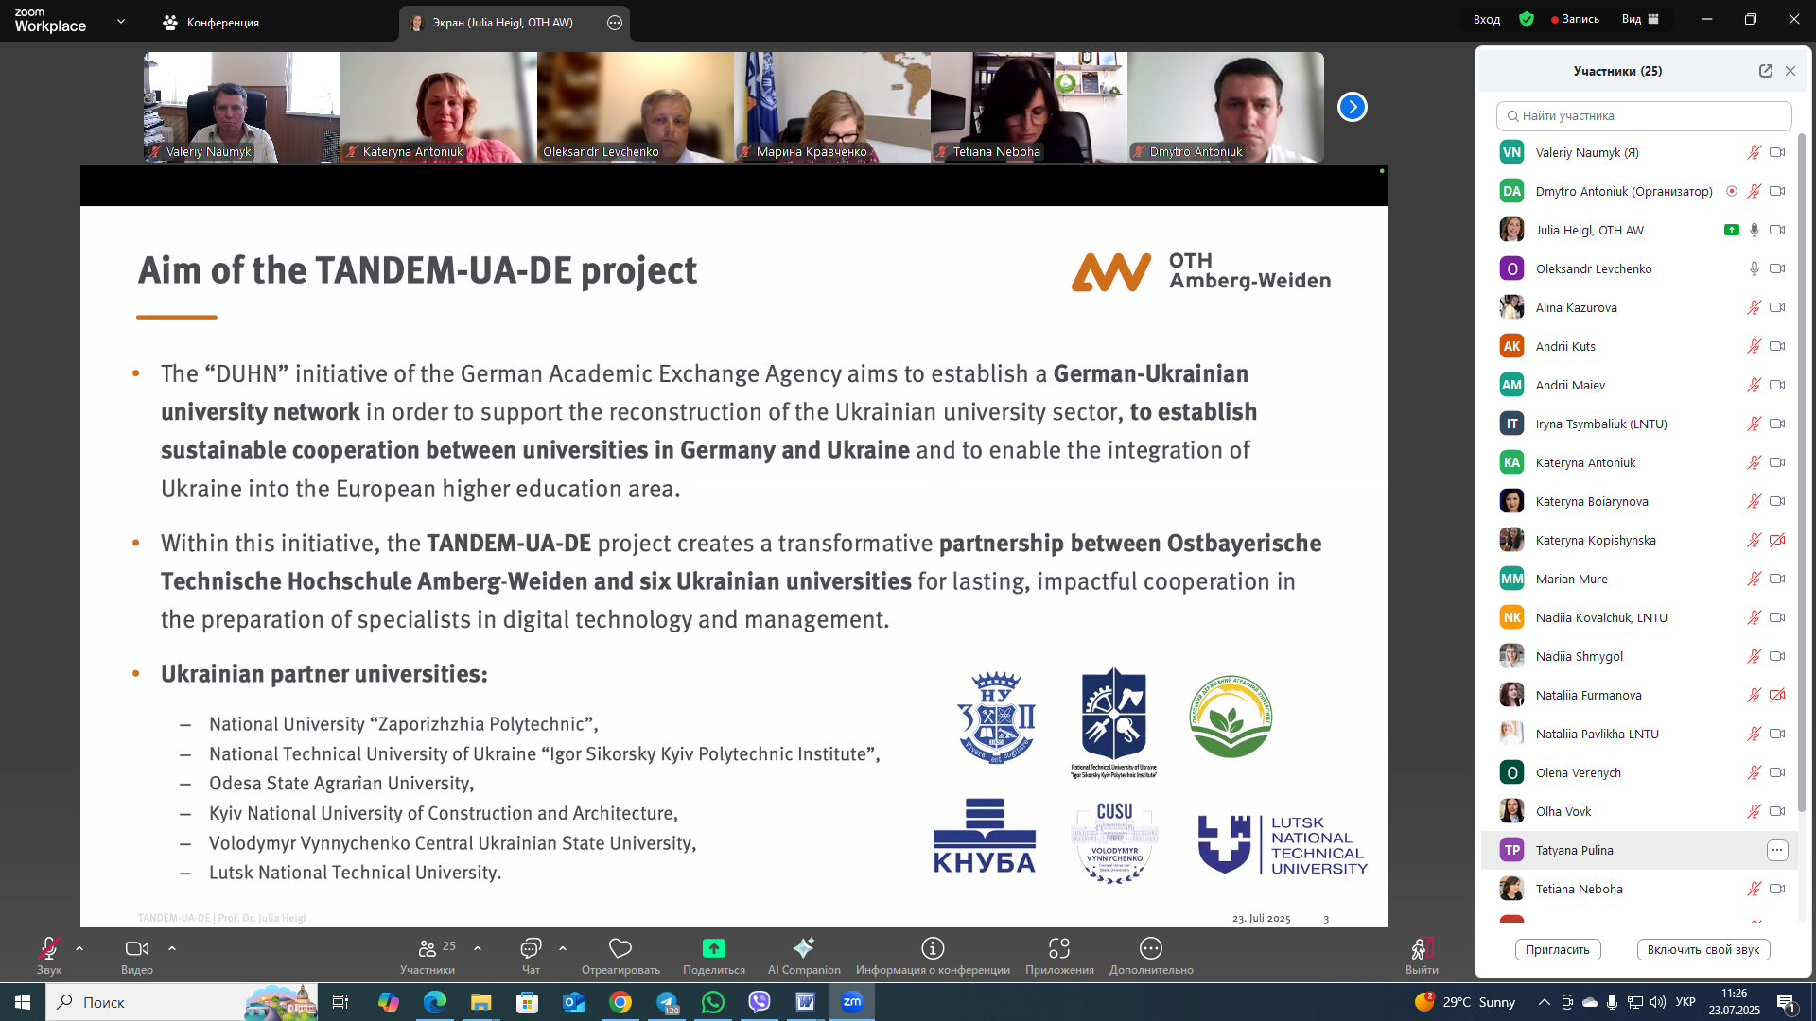The width and height of the screenshot is (1816, 1021).
Task: Toggle the Participants panel button
Action: pyautogui.click(x=428, y=948)
